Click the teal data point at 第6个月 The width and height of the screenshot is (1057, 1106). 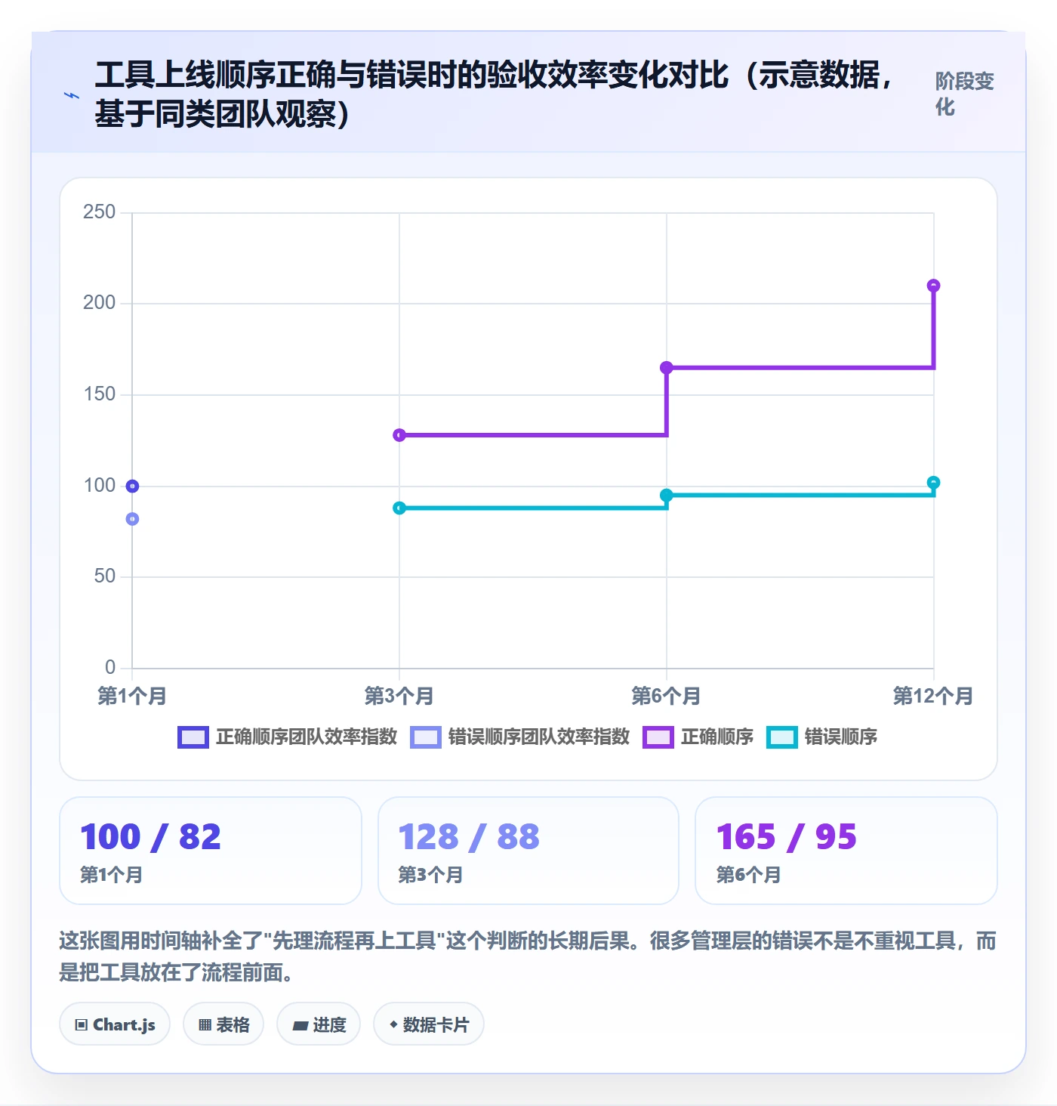point(667,496)
